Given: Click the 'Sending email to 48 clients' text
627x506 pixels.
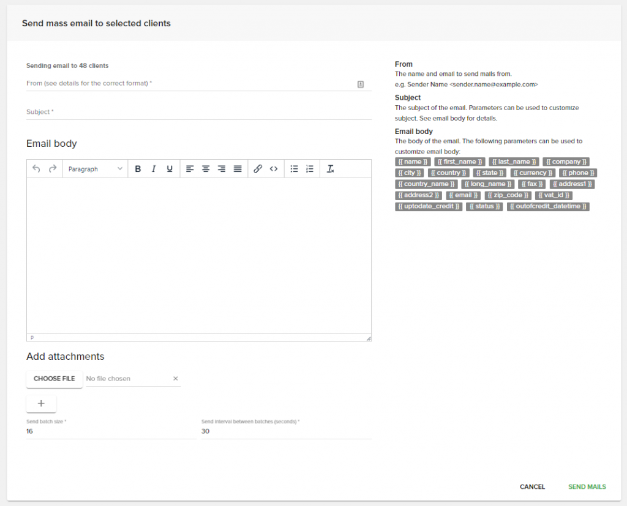Looking at the screenshot, I should tap(67, 65).
